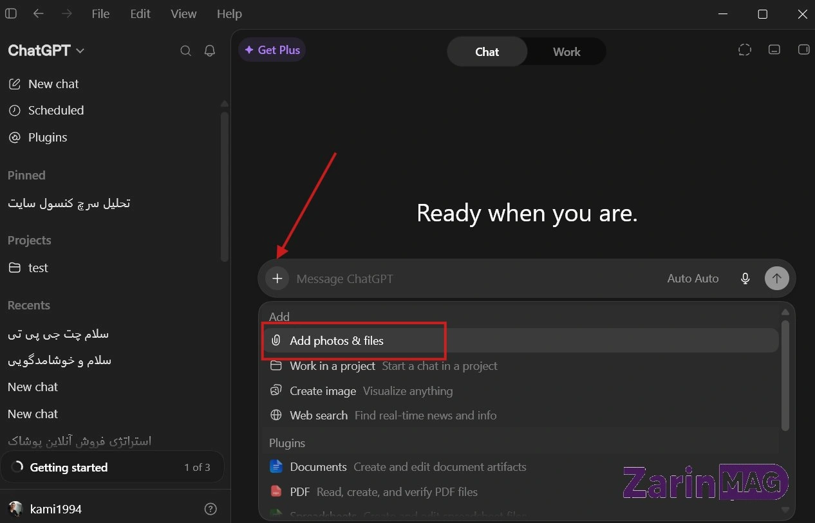Select the Documents plugin entry
This screenshot has height=523, width=815.
coord(520,467)
